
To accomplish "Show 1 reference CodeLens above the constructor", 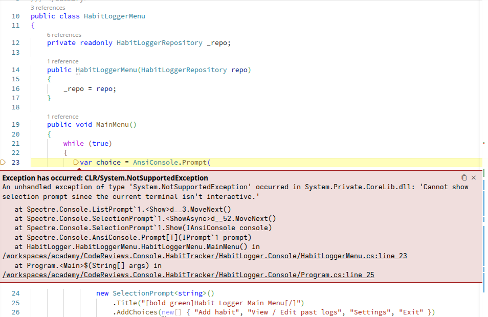I will [63, 61].
